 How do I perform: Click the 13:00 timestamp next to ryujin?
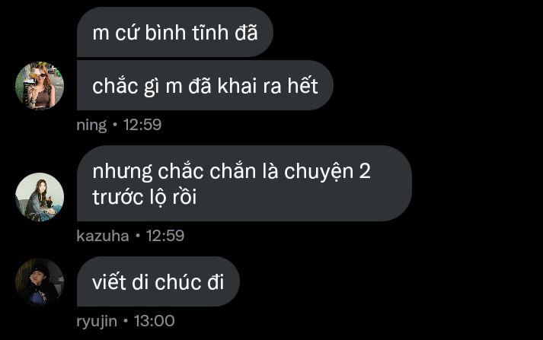tap(154, 321)
